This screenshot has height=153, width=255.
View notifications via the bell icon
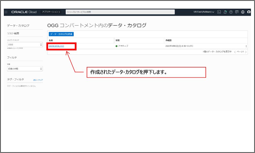(x=225, y=12)
